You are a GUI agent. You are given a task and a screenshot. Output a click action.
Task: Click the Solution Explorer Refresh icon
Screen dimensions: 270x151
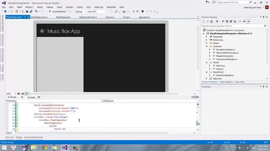[227, 21]
